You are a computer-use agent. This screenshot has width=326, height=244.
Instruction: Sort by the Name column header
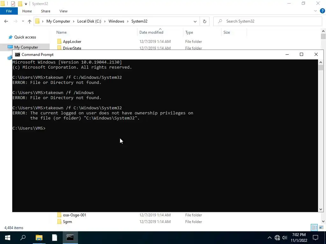click(61, 32)
